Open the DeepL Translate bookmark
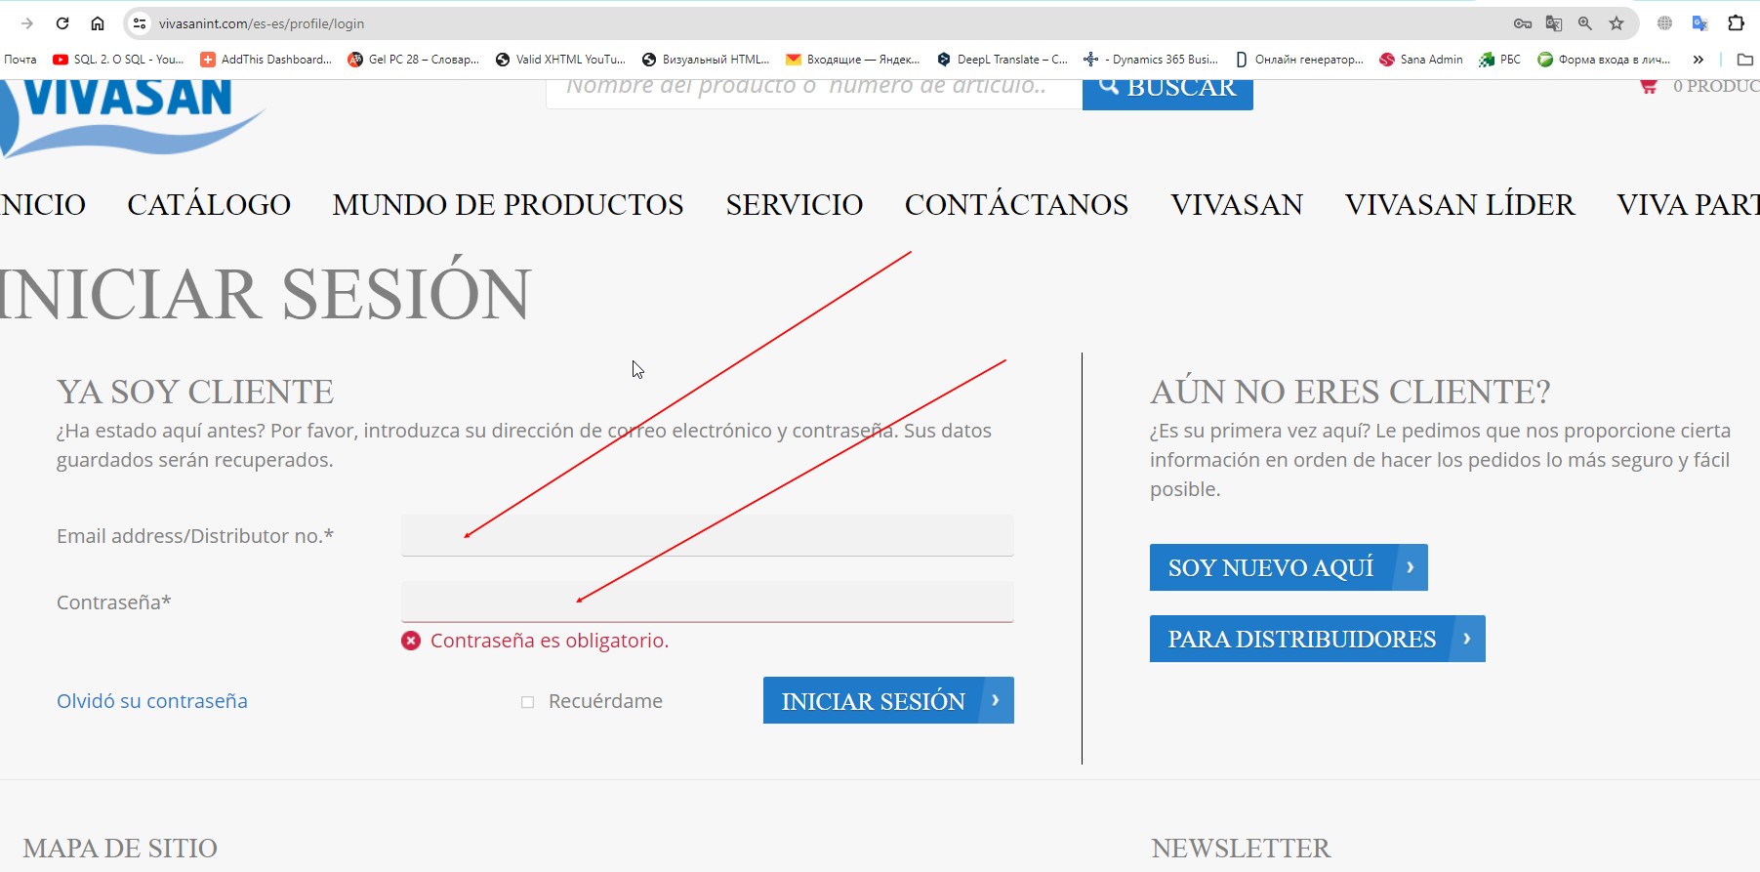This screenshot has width=1760, height=872. 1003,60
